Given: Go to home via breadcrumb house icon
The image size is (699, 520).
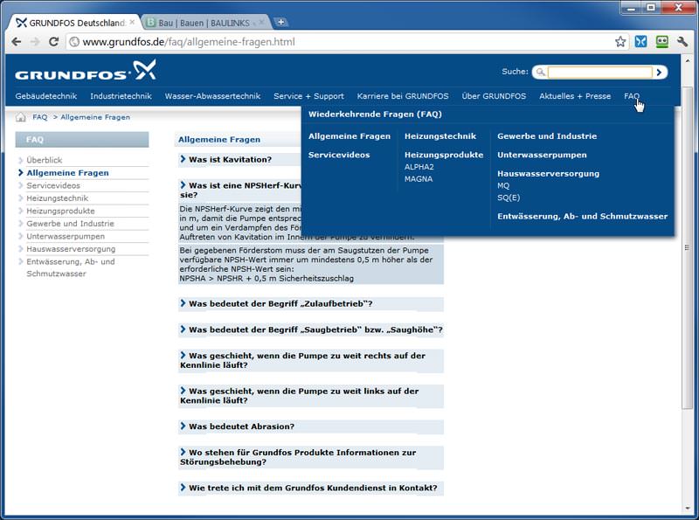Looking at the screenshot, I should (20, 117).
